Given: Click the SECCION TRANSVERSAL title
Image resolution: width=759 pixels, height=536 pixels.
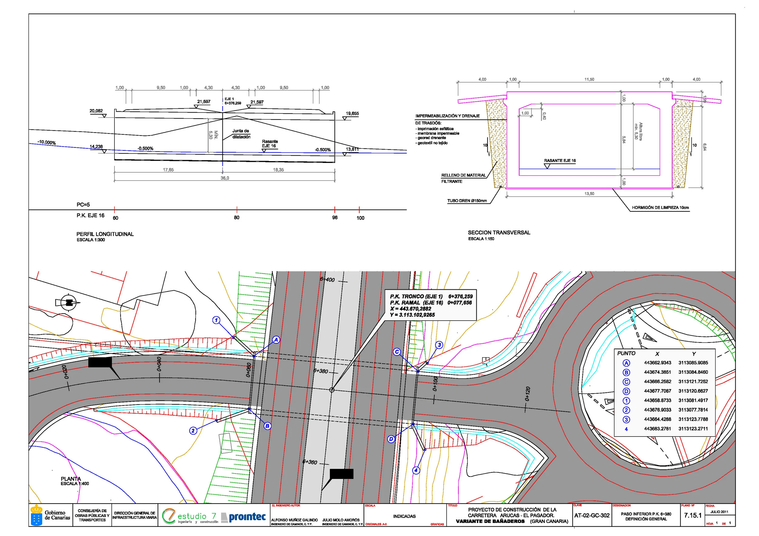Looking at the screenshot, I should (x=499, y=232).
